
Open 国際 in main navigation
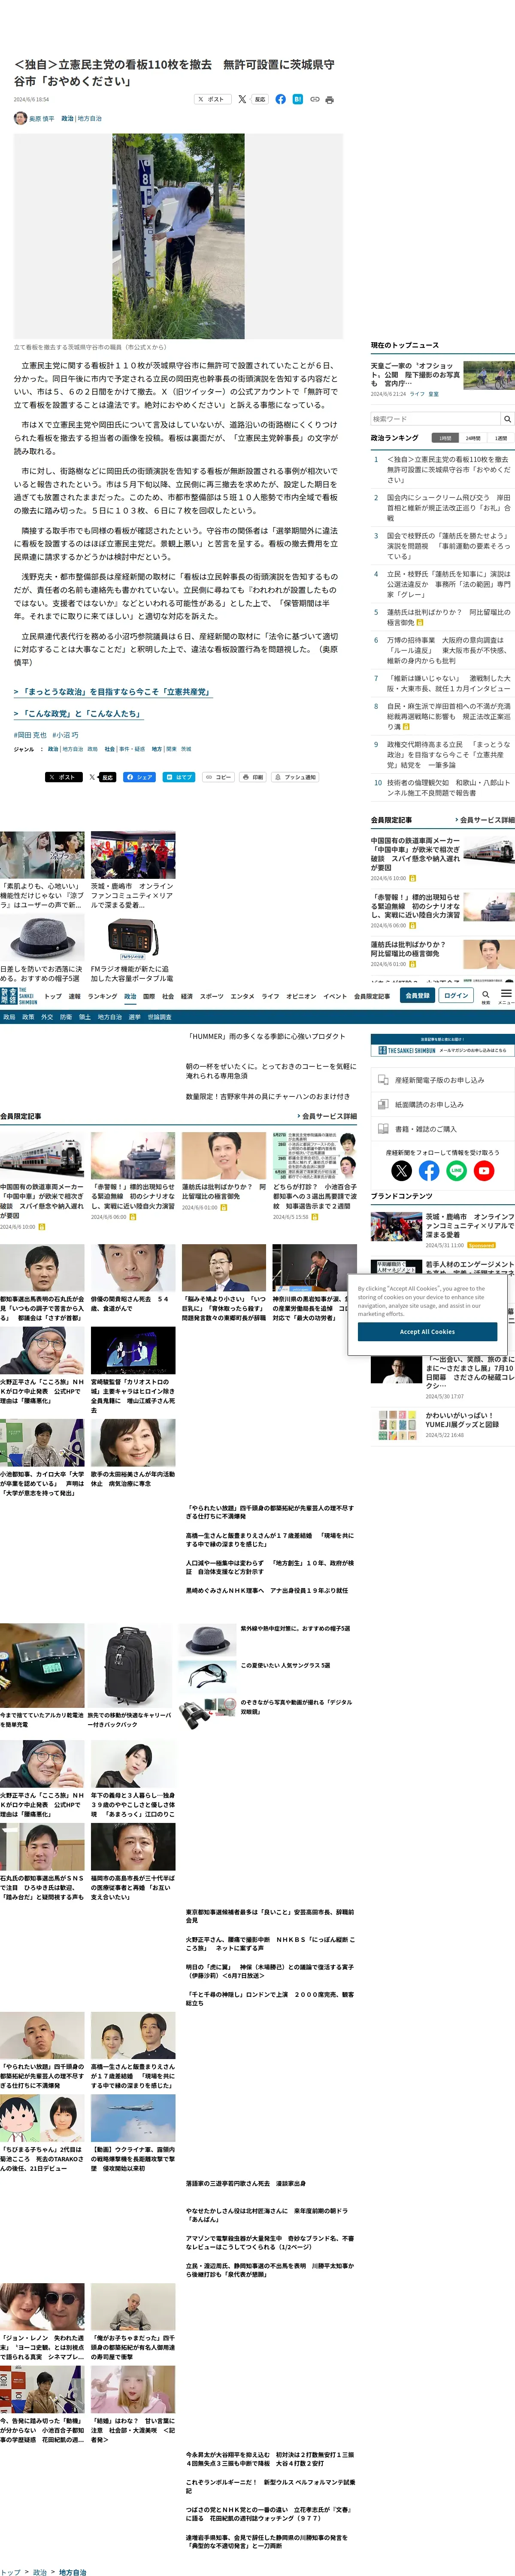tap(149, 996)
